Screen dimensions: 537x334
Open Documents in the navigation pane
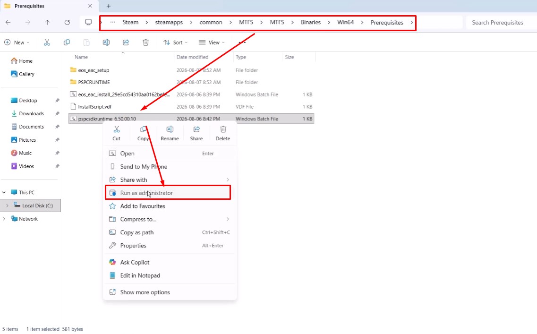27,127
